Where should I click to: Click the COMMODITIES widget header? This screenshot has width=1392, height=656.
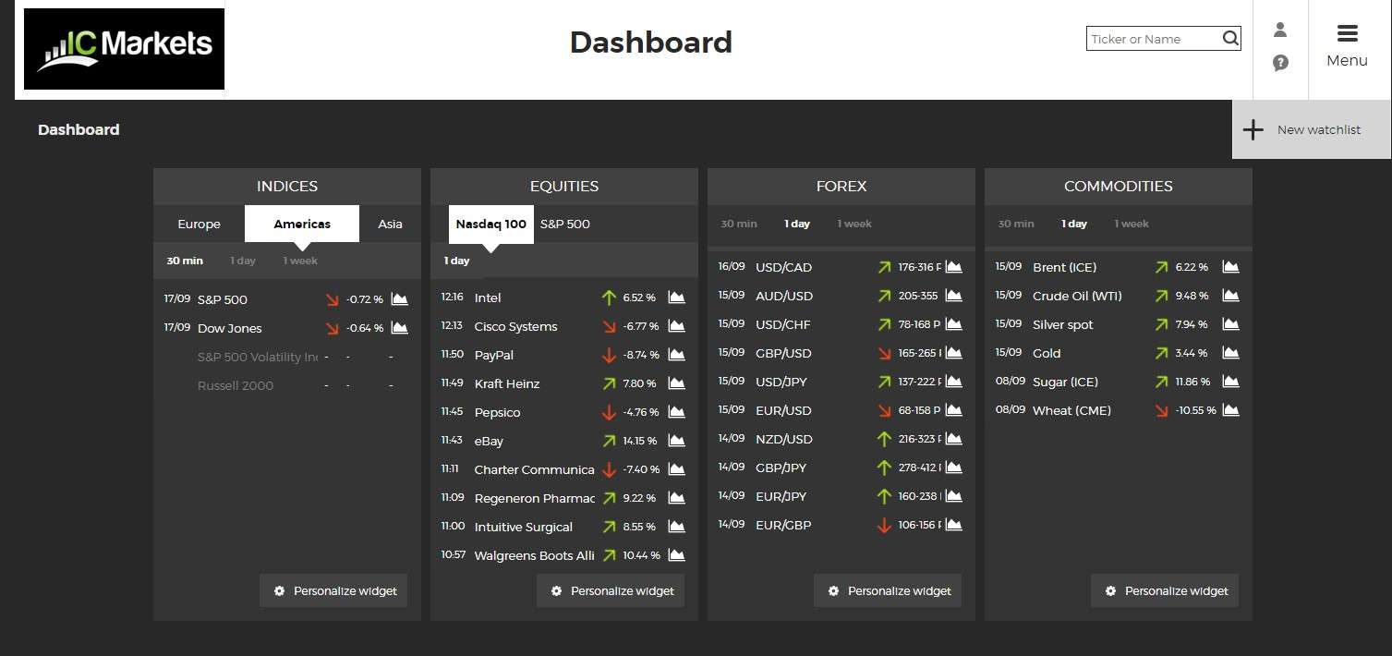tap(1119, 186)
